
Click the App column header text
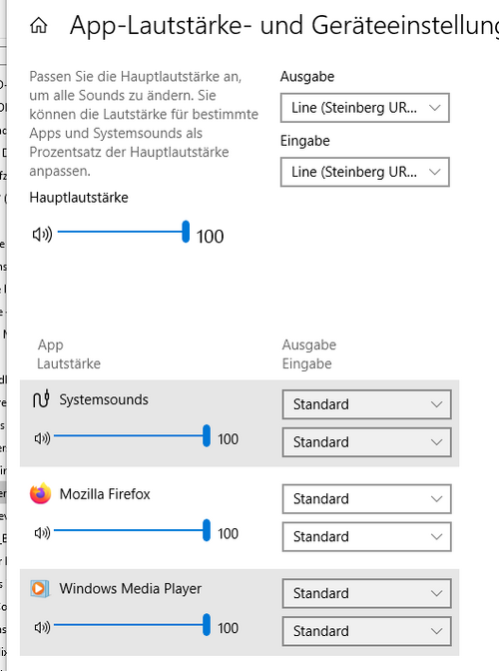(51, 345)
